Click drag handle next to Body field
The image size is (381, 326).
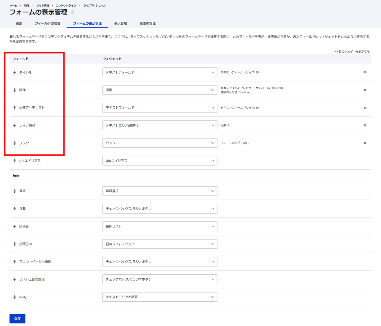click(14, 297)
